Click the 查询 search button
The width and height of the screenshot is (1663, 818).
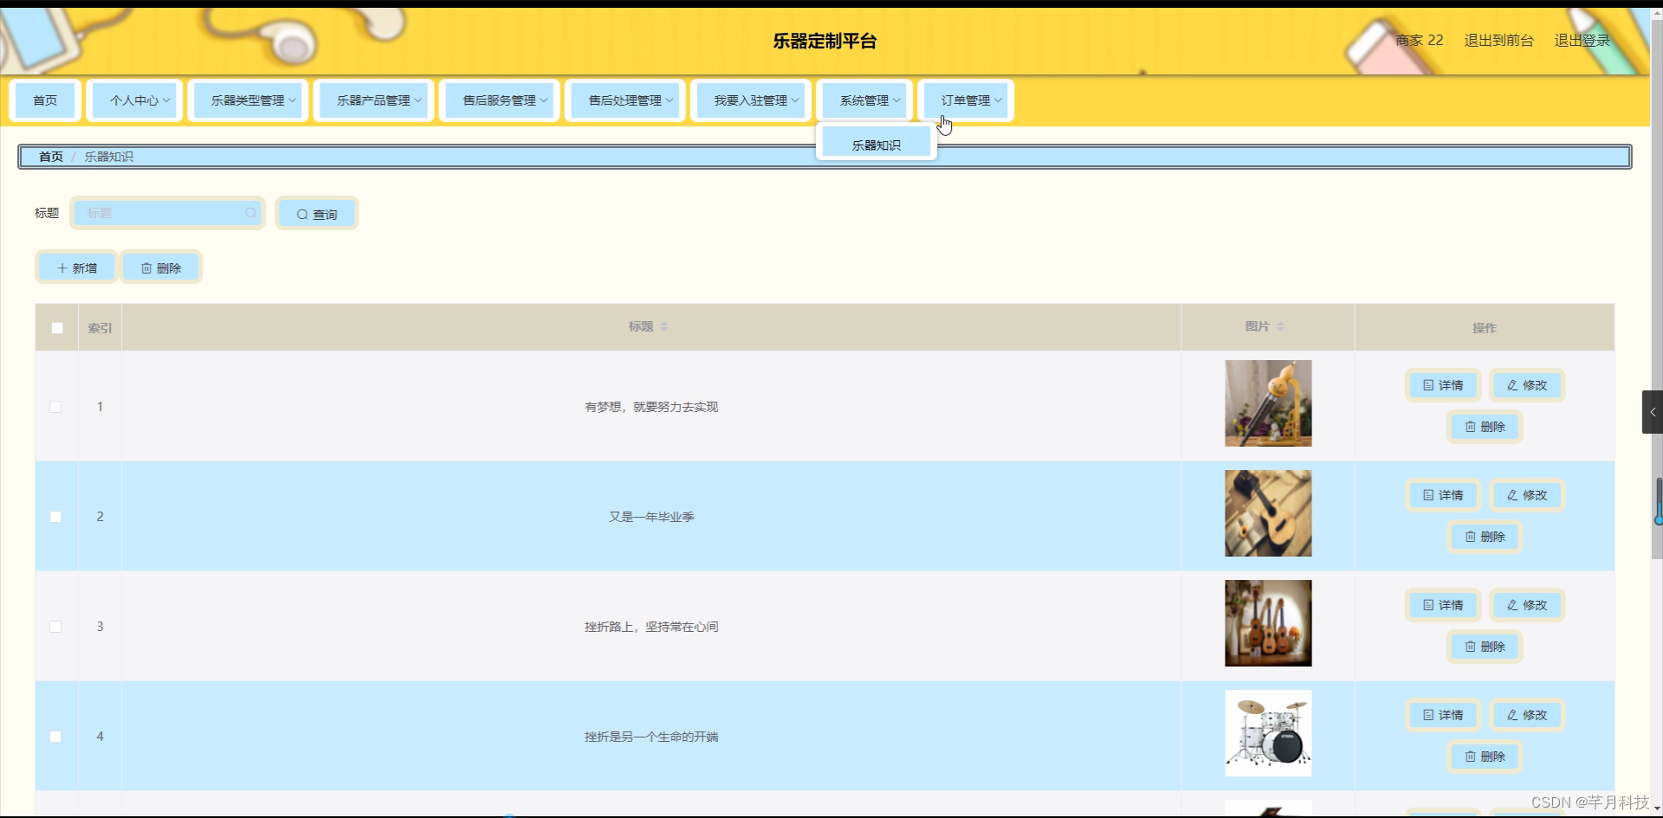[316, 213]
